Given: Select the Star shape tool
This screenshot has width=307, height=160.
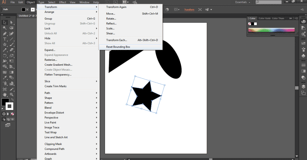Looking at the screenshot, I should (5, 45).
